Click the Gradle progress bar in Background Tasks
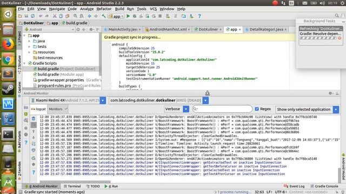The height and width of the screenshot is (194, 346). click(318, 38)
